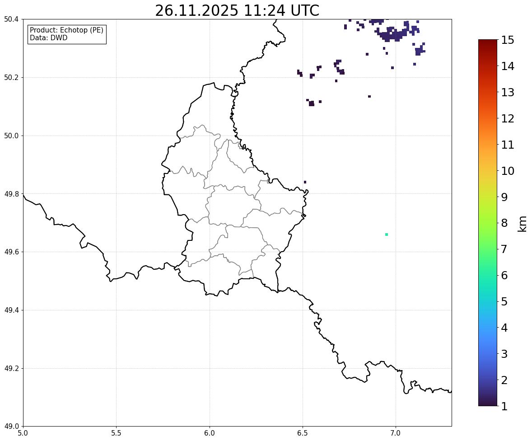Click the latitude axis label 49.0
Screen dimensions: 532x441
(x=11, y=427)
